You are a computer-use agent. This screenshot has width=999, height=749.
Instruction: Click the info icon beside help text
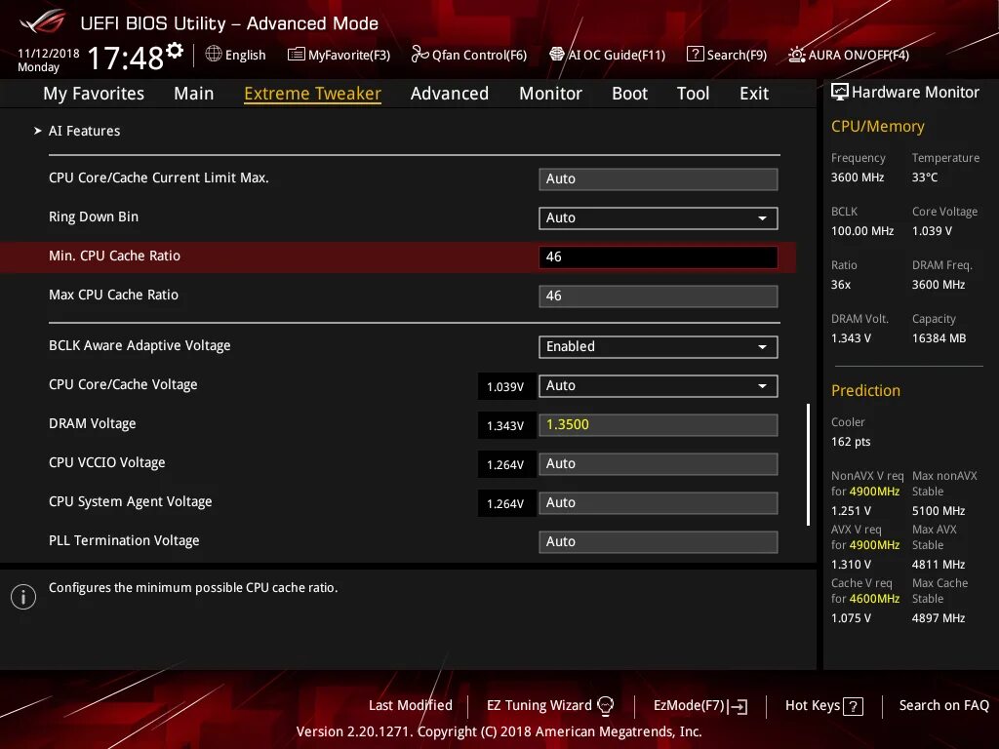[23, 597]
